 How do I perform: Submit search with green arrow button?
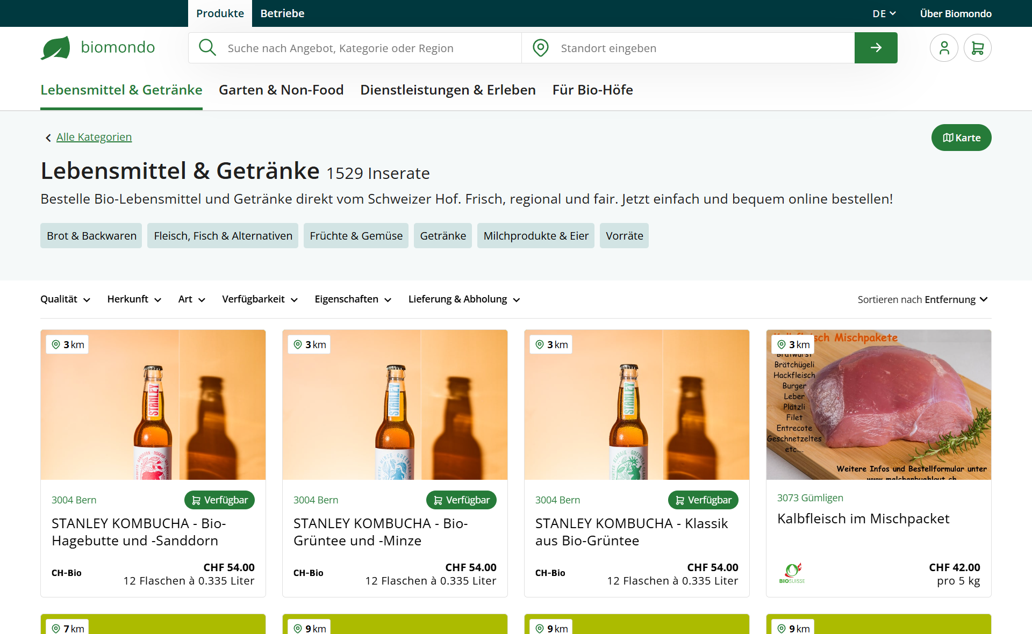click(x=876, y=48)
